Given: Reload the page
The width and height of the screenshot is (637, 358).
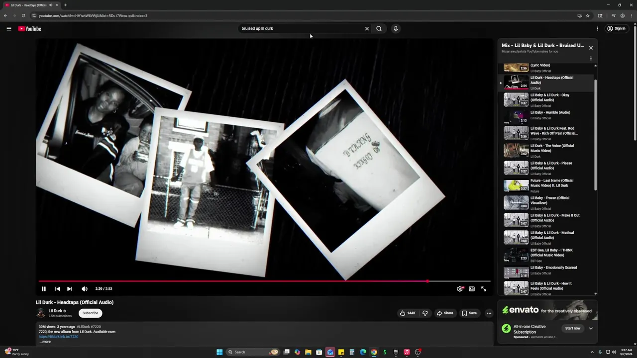Looking at the screenshot, I should tap(23, 15).
